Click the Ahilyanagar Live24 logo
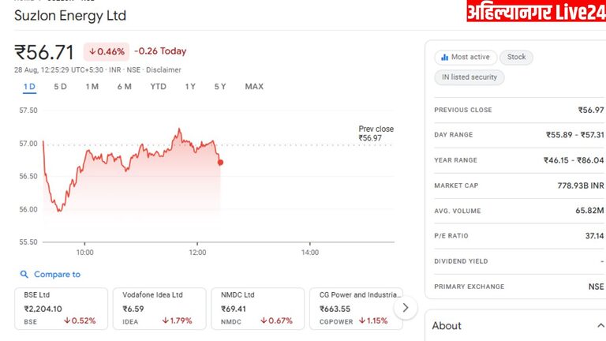Screen dimensions: 606x341 [535, 13]
